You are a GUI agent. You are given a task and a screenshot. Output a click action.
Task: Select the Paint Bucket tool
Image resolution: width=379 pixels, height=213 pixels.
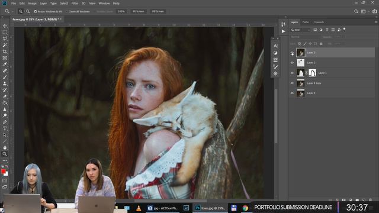[5, 103]
